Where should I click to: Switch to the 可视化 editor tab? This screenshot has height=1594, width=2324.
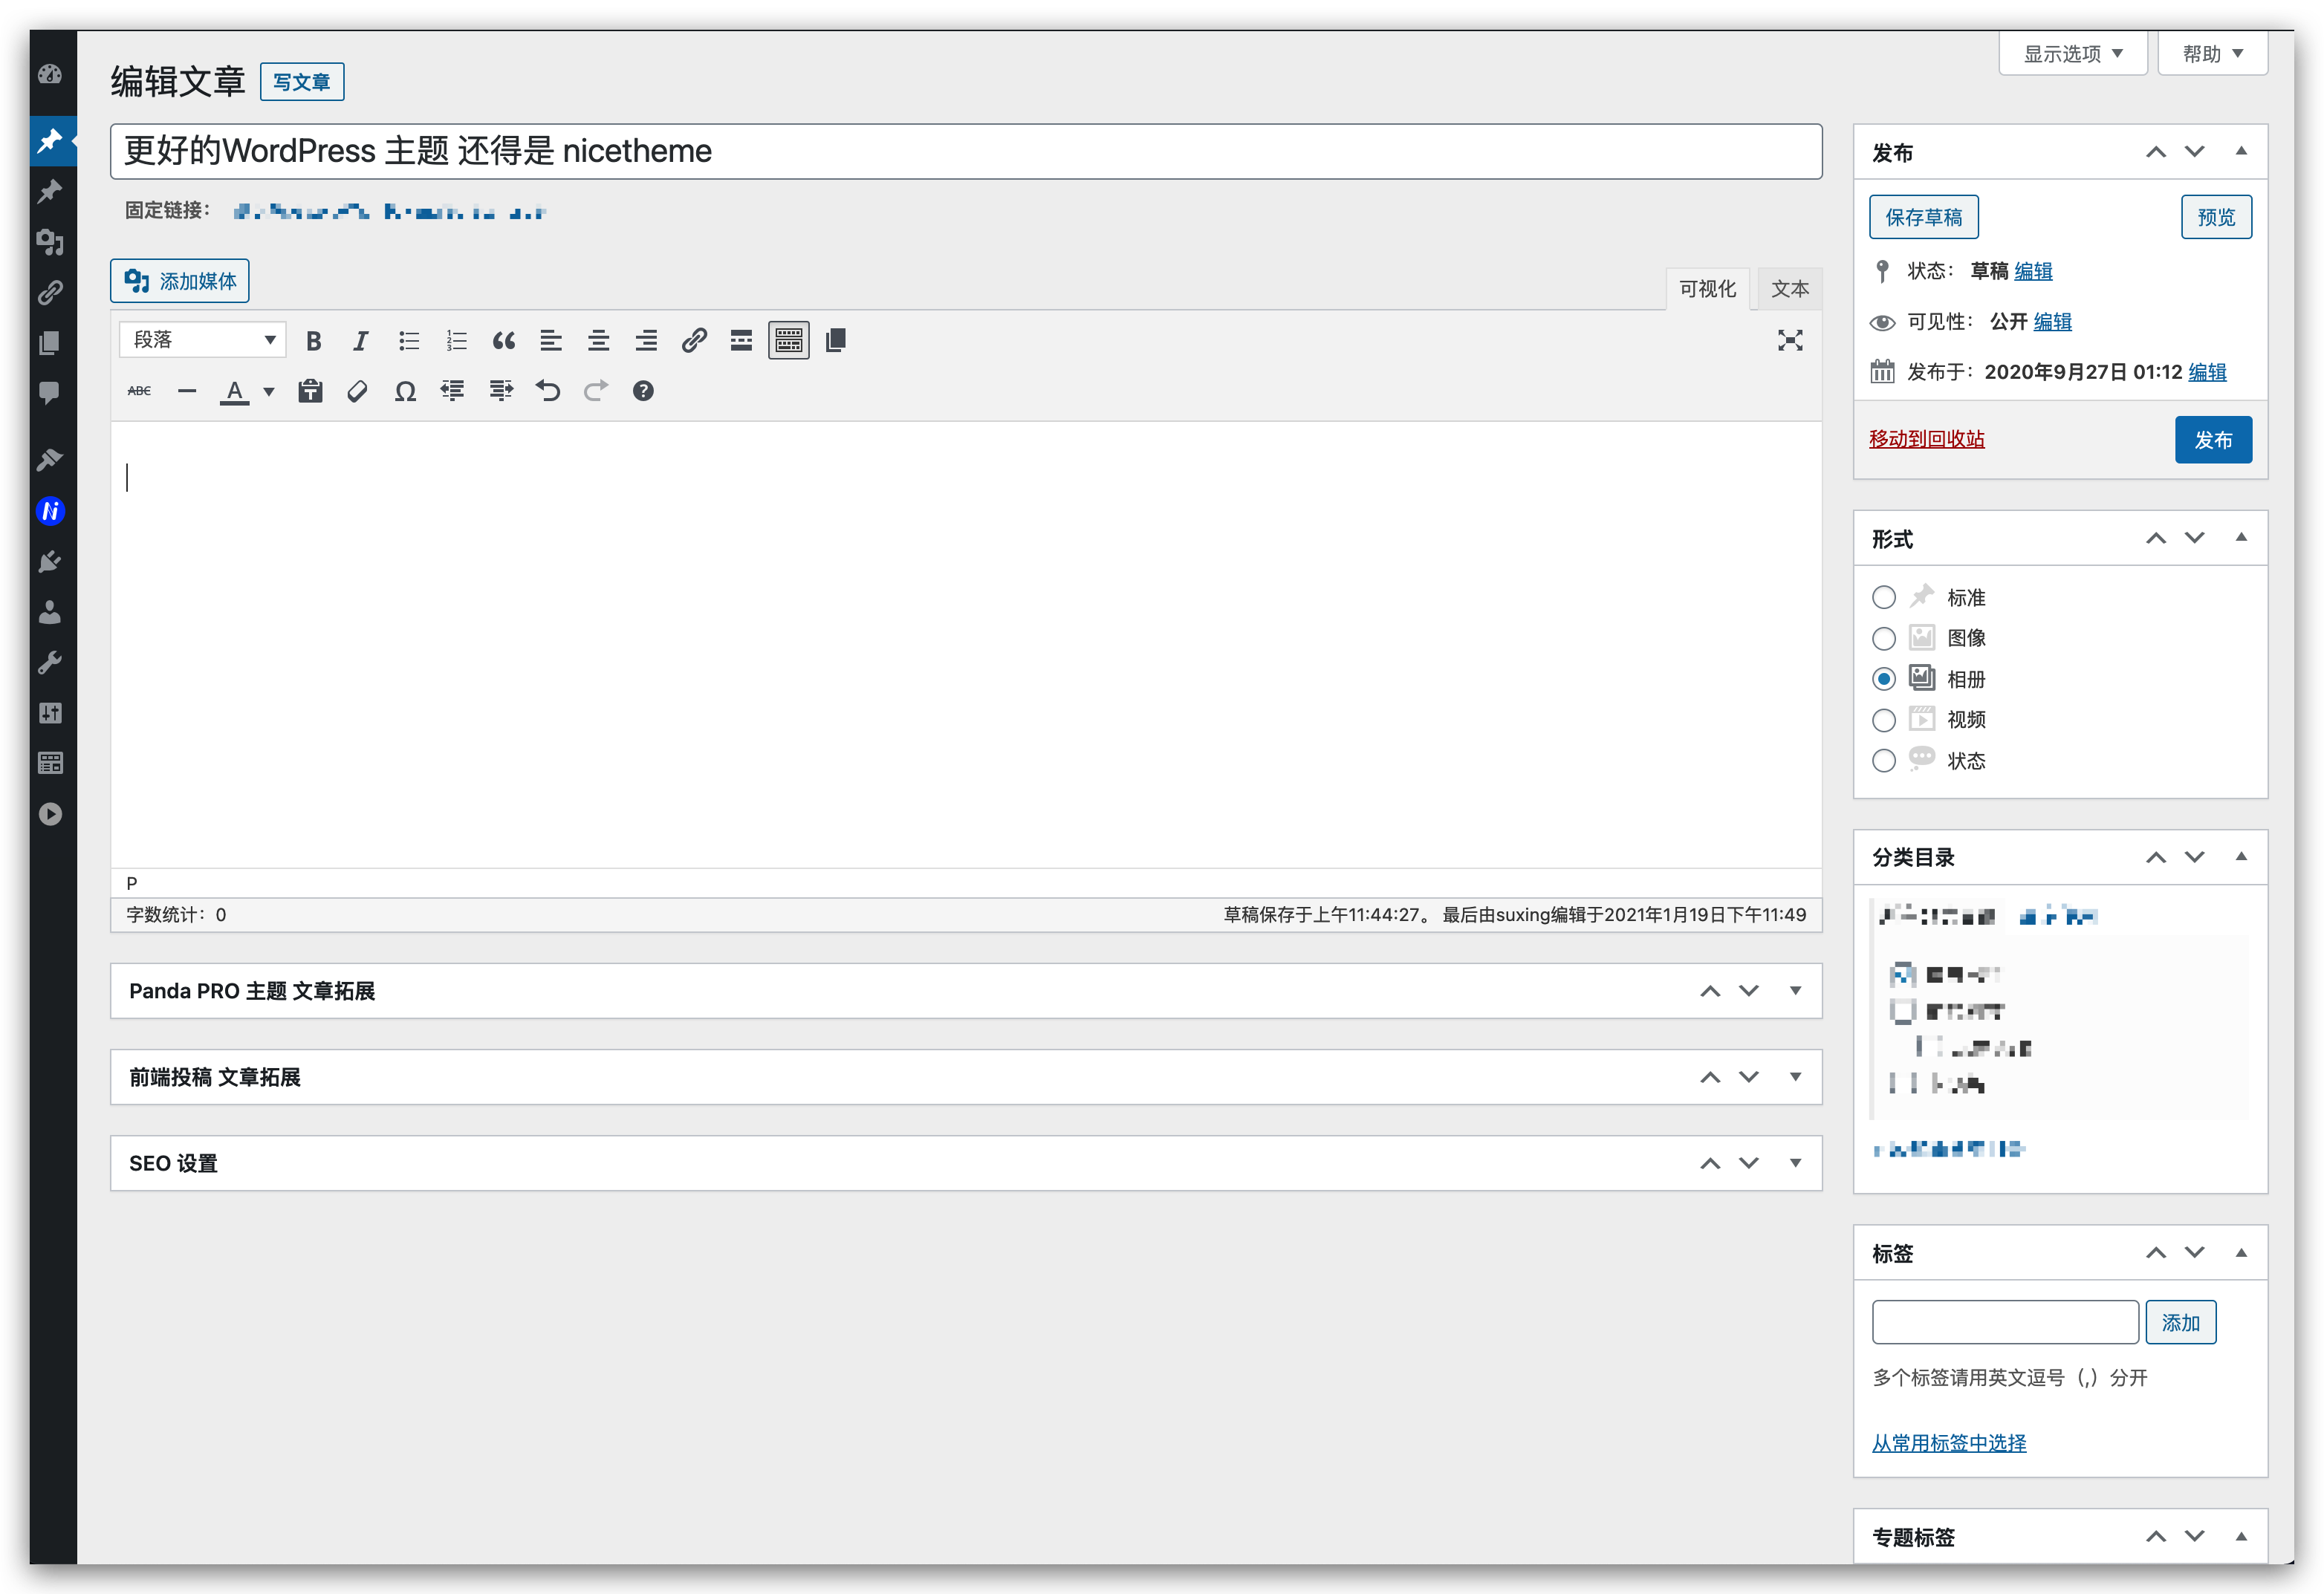(1707, 289)
